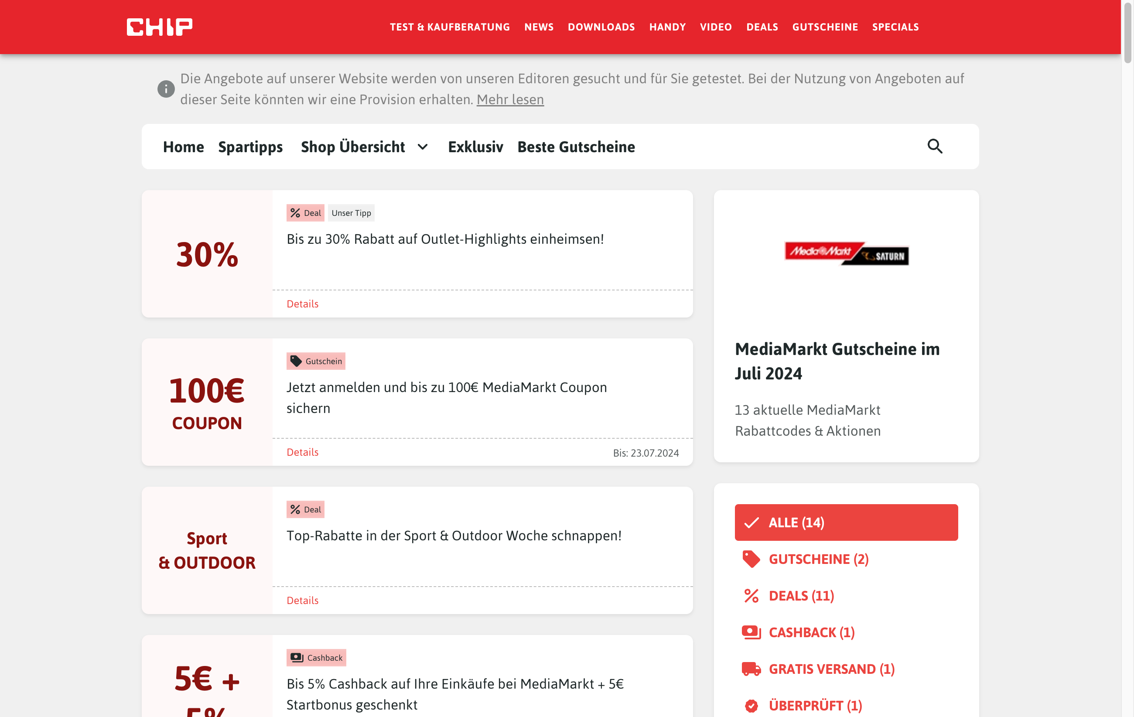Click the Deal icon on 30% offer
The height and width of the screenshot is (717, 1134).
pyautogui.click(x=305, y=212)
